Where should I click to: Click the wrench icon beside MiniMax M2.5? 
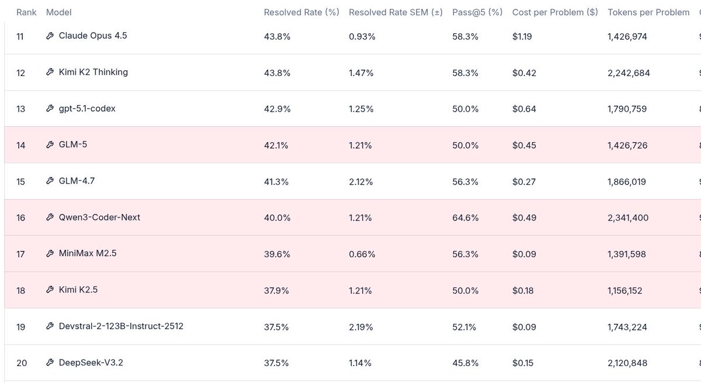pyautogui.click(x=50, y=254)
